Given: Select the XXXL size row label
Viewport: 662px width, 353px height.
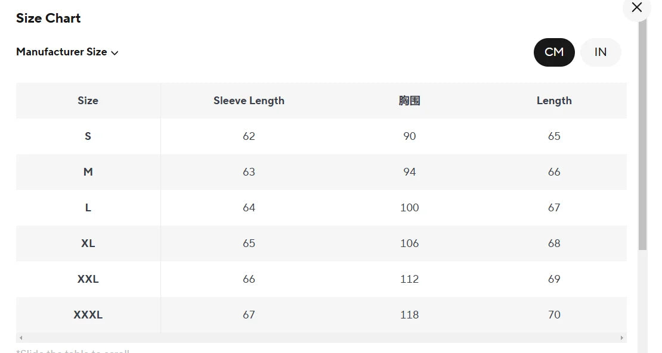Looking at the screenshot, I should [88, 315].
